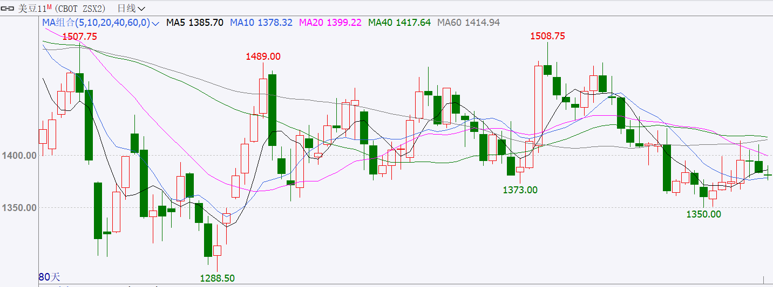The image size is (773, 287).
Task: Click the chain link icon beside 美豆11
Action: (8, 9)
